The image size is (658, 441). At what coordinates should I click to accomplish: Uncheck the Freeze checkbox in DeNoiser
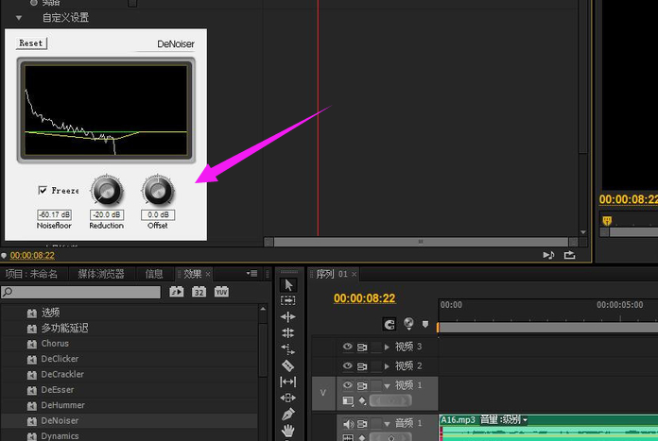coord(43,190)
